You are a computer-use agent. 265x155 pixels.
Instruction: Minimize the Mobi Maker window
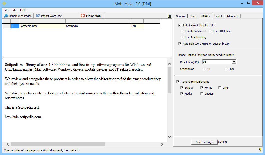tap(242, 3)
